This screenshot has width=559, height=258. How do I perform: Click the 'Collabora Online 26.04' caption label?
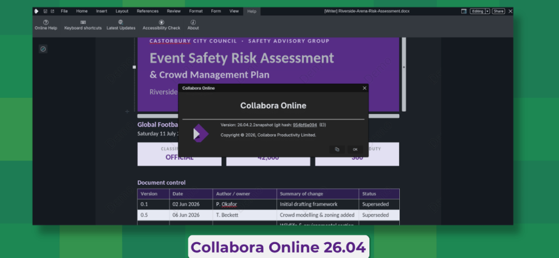(278, 247)
